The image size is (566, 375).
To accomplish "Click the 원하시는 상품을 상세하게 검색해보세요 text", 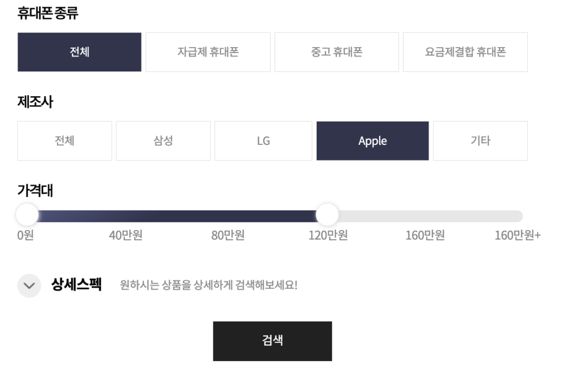I will coord(208,285).
